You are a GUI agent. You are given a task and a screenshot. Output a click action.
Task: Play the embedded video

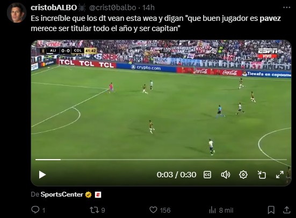pyautogui.click(x=42, y=175)
